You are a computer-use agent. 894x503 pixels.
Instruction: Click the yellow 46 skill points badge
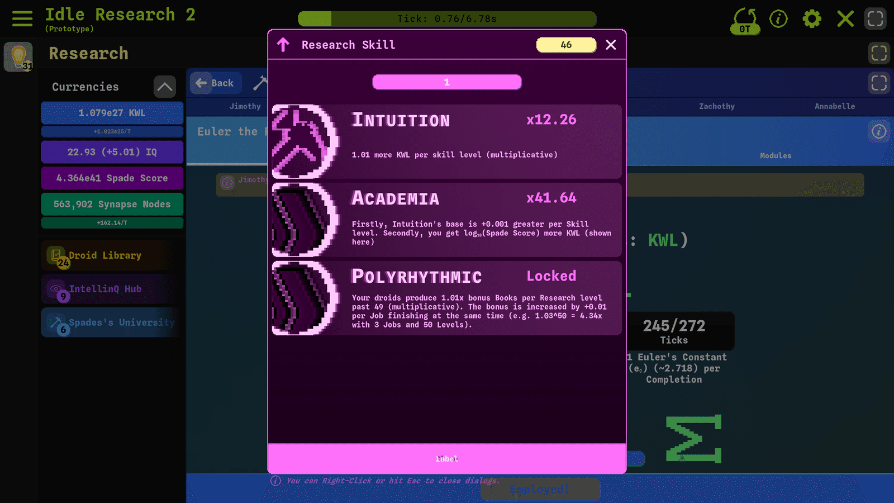(567, 45)
